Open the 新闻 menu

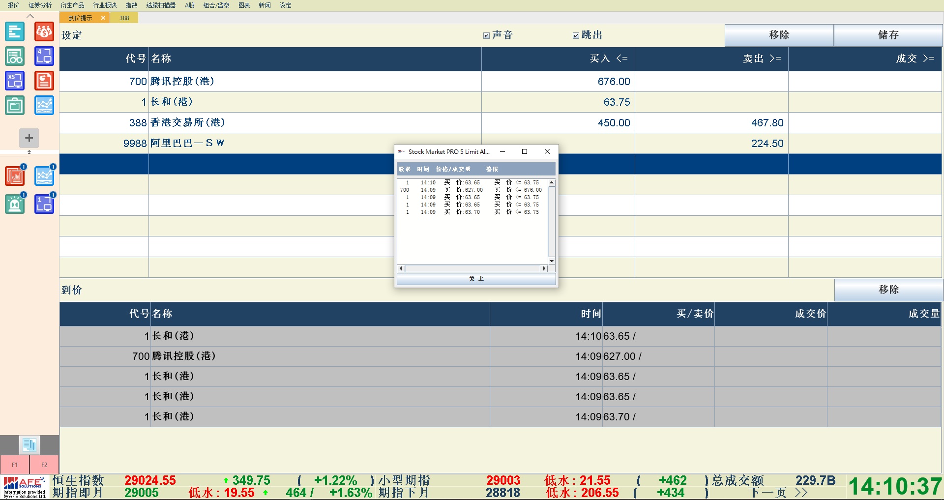(265, 5)
